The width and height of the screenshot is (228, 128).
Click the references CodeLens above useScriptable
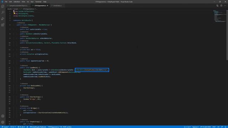[24, 27]
